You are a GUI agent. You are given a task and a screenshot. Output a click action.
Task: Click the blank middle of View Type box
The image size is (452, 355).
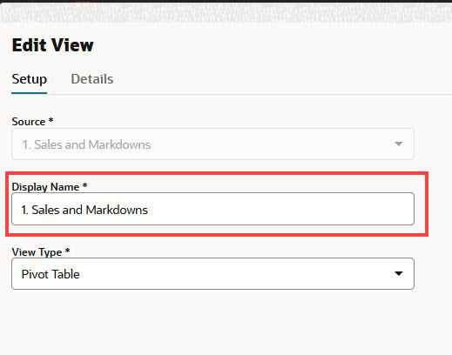[233, 274]
